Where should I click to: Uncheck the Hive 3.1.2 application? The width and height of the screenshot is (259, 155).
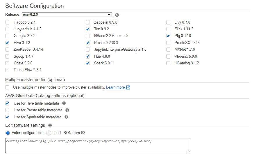[7, 43]
